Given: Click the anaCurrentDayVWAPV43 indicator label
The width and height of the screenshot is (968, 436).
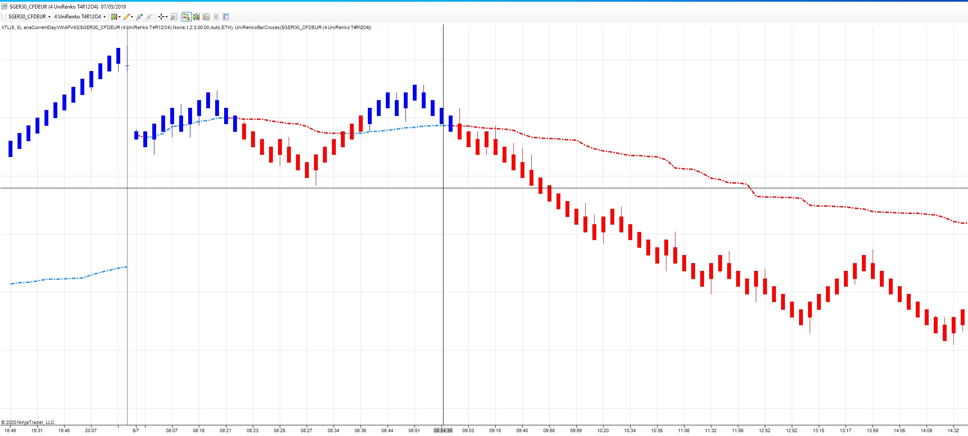Looking at the screenshot, I should (x=128, y=27).
